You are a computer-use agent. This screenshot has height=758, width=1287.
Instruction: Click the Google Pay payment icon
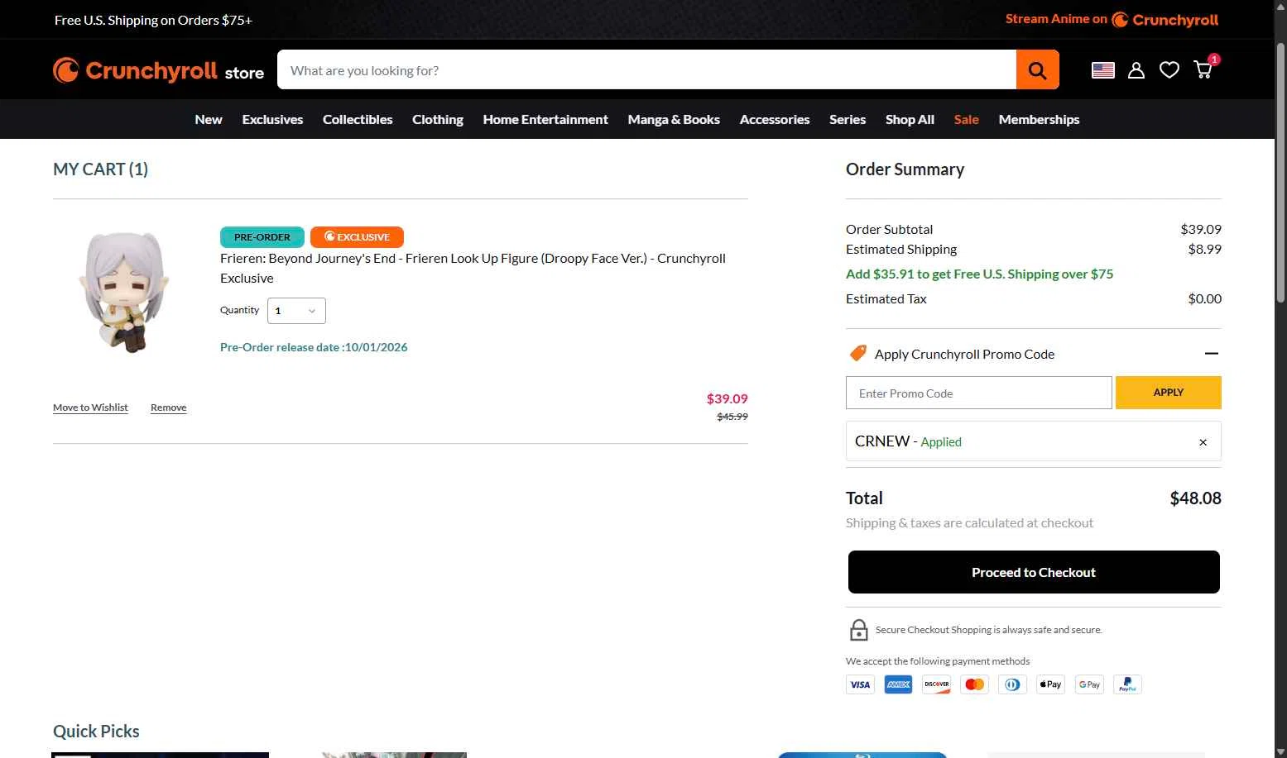pyautogui.click(x=1089, y=684)
